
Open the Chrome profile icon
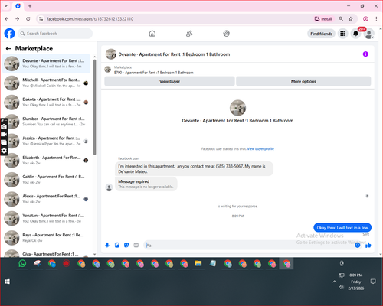tap(365, 19)
